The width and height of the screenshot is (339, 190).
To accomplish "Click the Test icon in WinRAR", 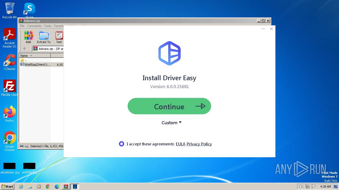I will click(x=59, y=37).
